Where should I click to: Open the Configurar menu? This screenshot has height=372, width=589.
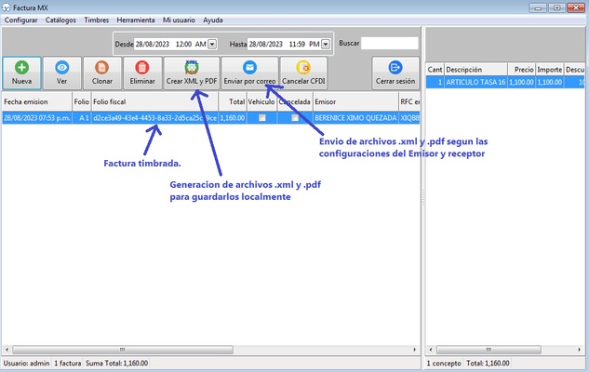[x=21, y=20]
